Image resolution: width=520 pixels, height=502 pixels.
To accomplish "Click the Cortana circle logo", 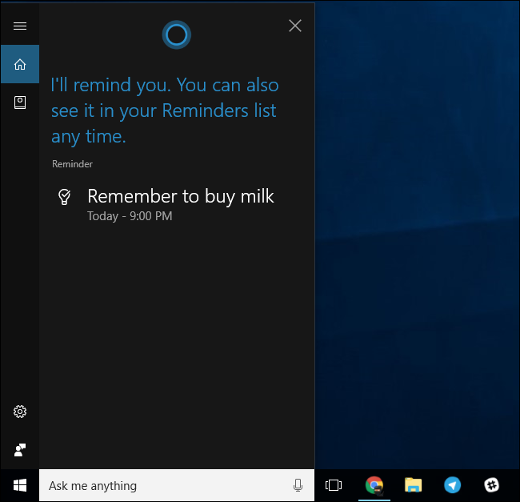I will pyautogui.click(x=177, y=34).
